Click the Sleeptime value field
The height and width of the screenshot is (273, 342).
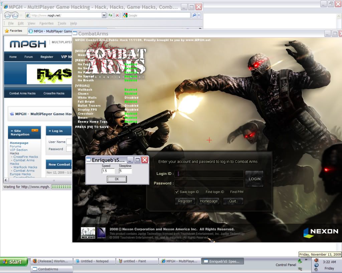[x=125, y=171]
